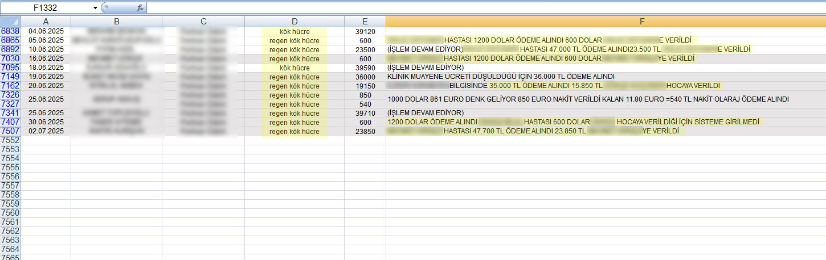Image resolution: width=826 pixels, height=260 pixels.
Task: Click the 1000 DOLAR 861 EURO note cell
Action: pyautogui.click(x=587, y=99)
